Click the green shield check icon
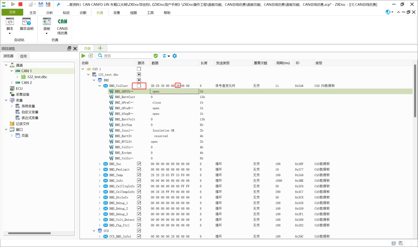The height and width of the screenshot is (247, 418). point(156,56)
